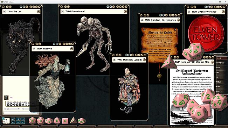The height and width of the screenshot is (128, 228).
Task: Toggle padlock on Mercenaries handout window
Action: click(x=164, y=15)
